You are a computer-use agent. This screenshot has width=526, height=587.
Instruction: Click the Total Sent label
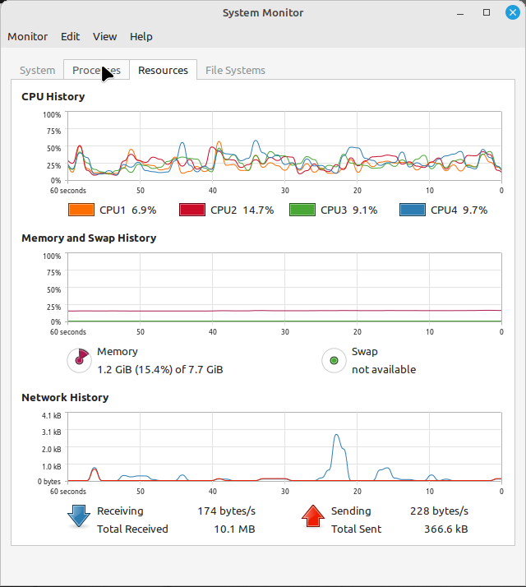tap(356, 529)
